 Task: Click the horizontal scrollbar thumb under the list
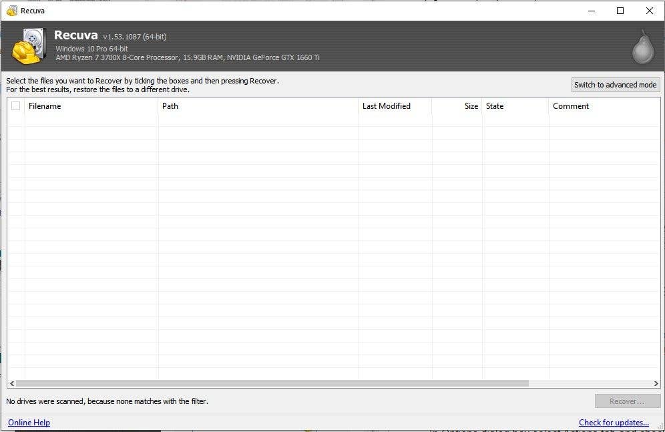click(x=272, y=384)
